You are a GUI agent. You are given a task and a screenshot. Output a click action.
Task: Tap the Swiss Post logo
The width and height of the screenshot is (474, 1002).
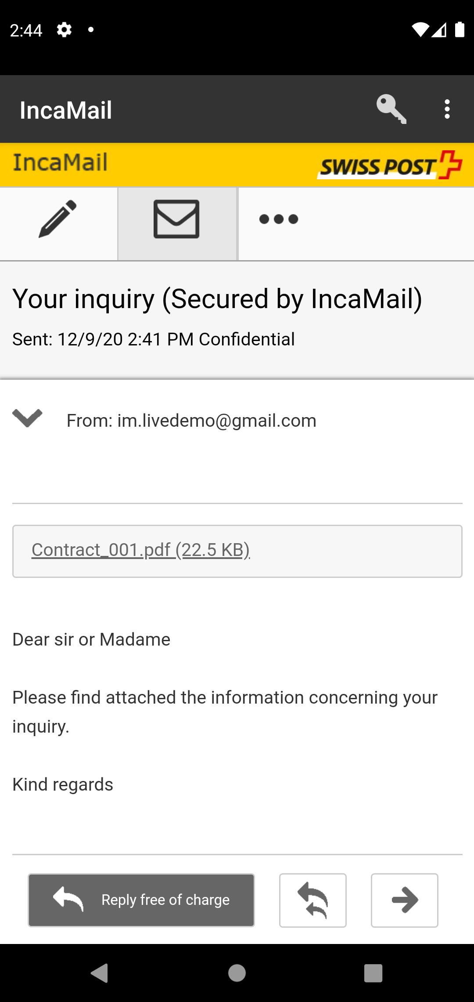click(390, 166)
